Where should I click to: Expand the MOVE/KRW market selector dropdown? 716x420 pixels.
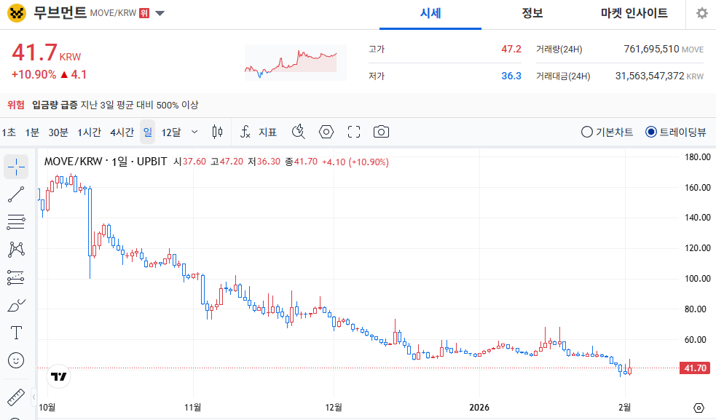[x=160, y=13]
